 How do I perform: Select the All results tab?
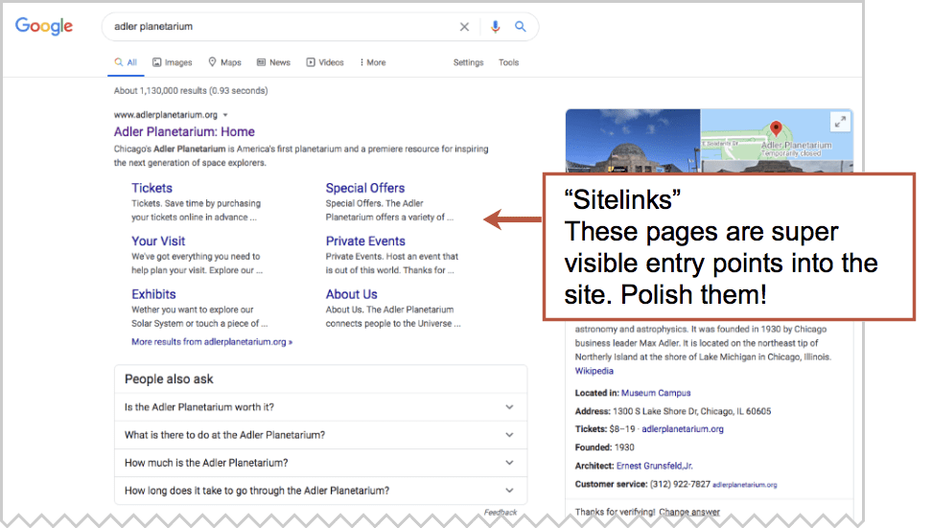pyautogui.click(x=126, y=62)
